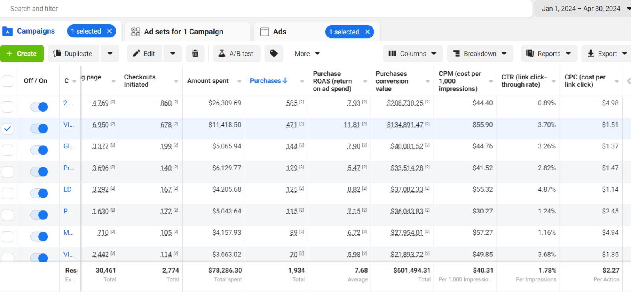Turn off campaign with $26,309.69 spent
Screen dimensions: 631x292
[39, 107]
